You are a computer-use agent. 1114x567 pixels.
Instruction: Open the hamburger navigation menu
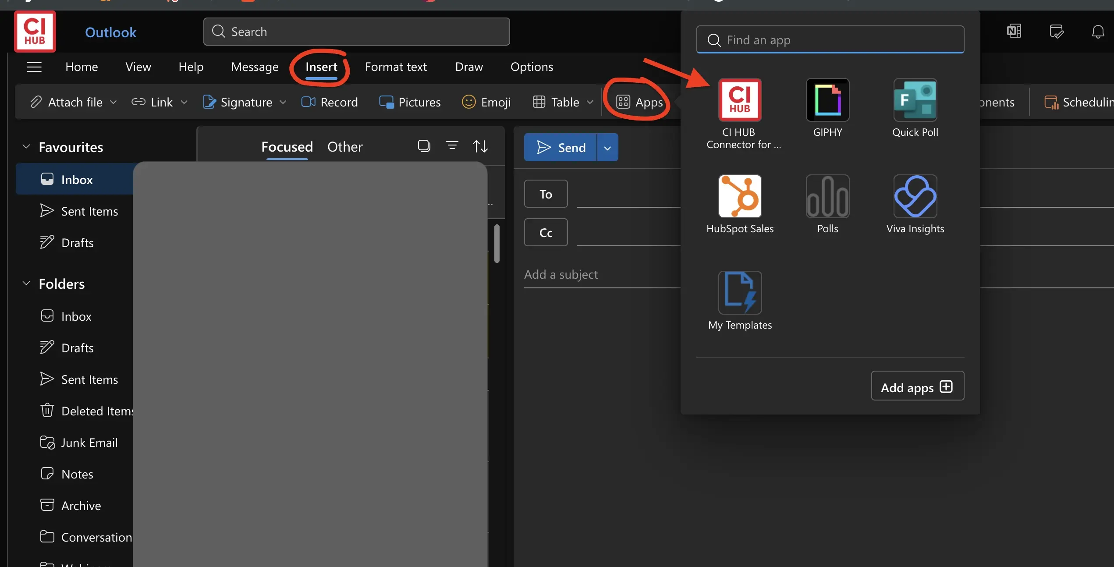coord(34,67)
